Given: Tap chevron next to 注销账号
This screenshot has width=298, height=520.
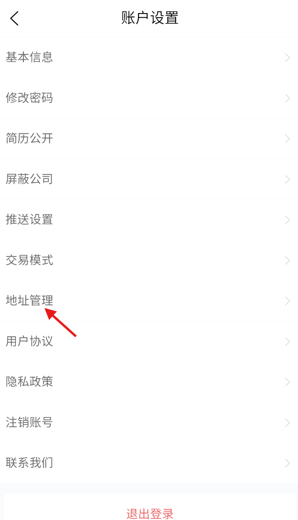Looking at the screenshot, I should click(x=287, y=423).
